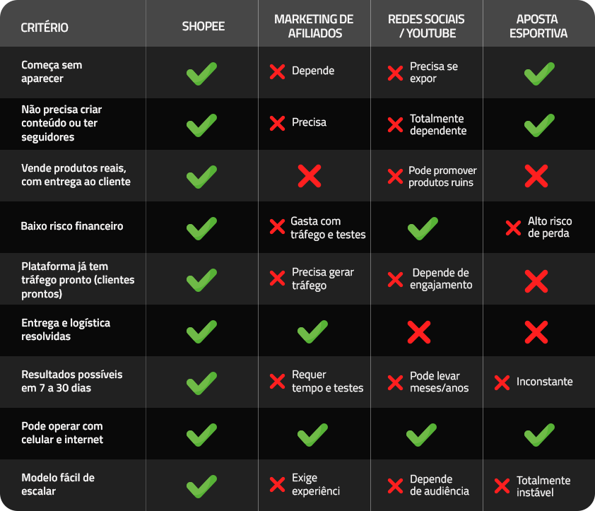Select the MARKETING DE AFILIADOS header

click(x=314, y=26)
